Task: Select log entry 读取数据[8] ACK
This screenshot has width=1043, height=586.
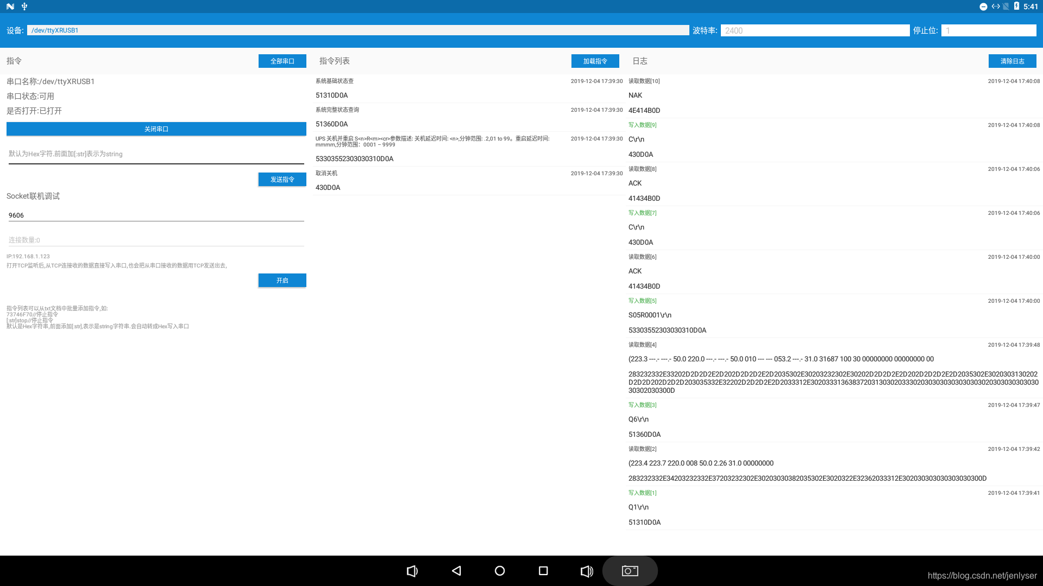Action: 834,184
